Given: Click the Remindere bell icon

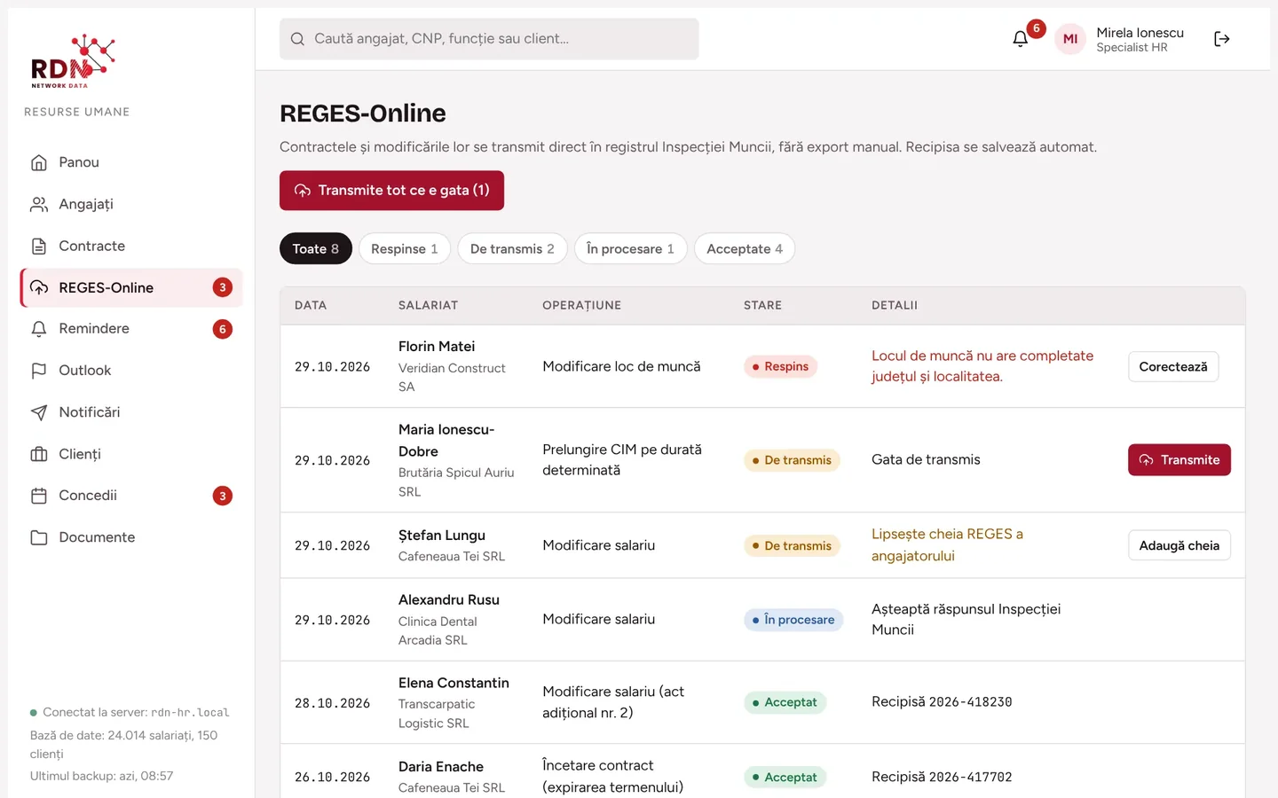Looking at the screenshot, I should pos(39,329).
